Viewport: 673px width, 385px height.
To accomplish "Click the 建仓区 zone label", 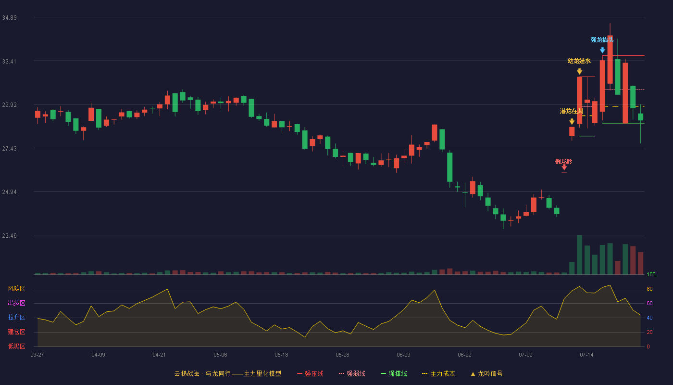I will point(16,332).
